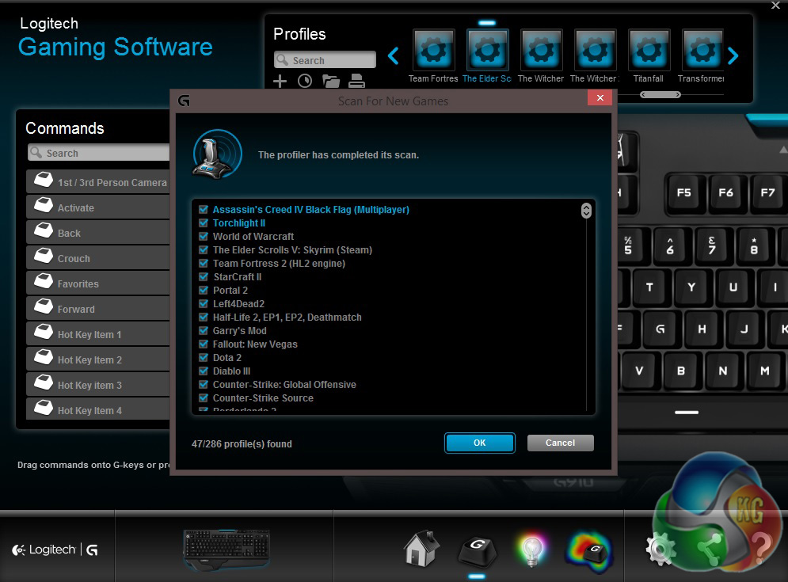Uncheck the Torchlight II checkbox
The height and width of the screenshot is (582, 788).
tap(204, 223)
